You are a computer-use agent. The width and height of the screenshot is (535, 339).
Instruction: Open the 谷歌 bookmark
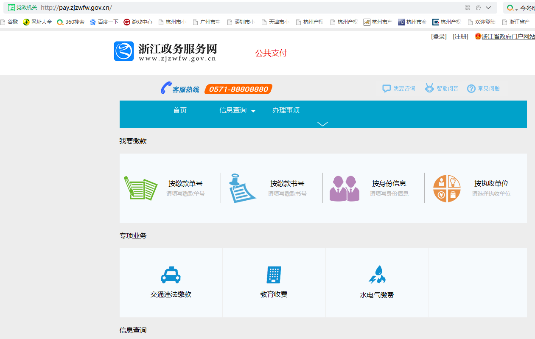pyautogui.click(x=9, y=22)
